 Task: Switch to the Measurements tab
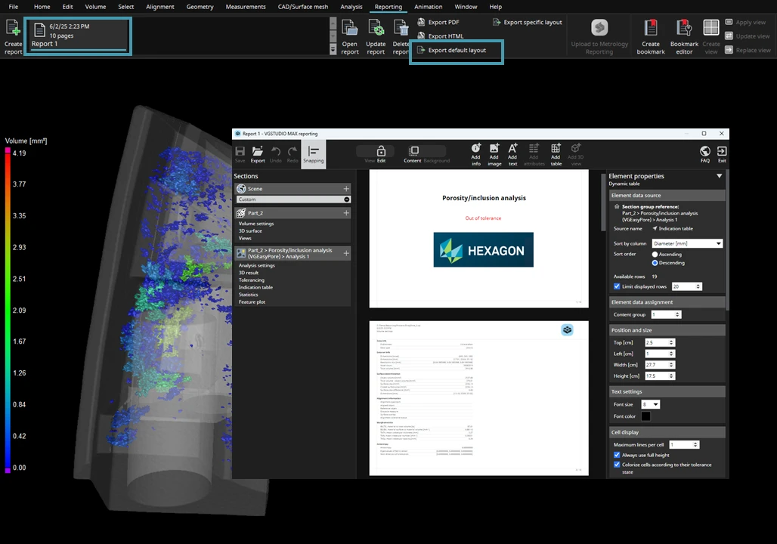click(x=246, y=7)
